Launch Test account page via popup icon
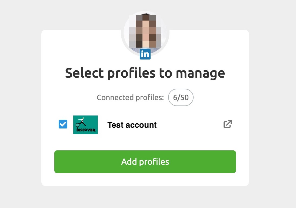 [x=228, y=124]
